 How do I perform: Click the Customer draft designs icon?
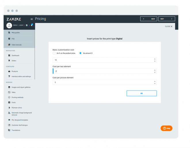pos(9,125)
